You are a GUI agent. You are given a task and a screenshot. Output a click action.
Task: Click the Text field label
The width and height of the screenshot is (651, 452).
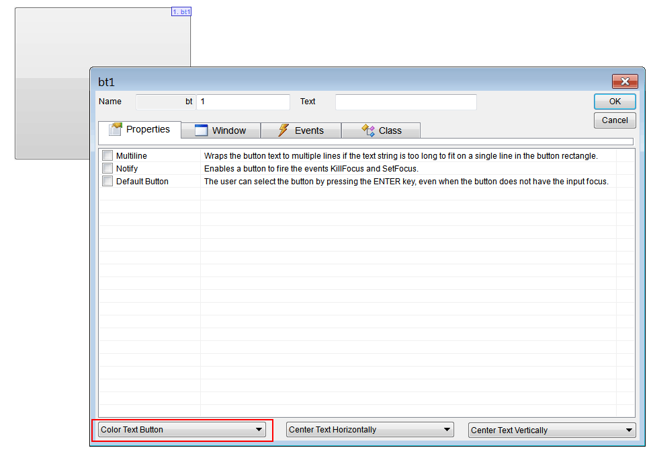308,102
